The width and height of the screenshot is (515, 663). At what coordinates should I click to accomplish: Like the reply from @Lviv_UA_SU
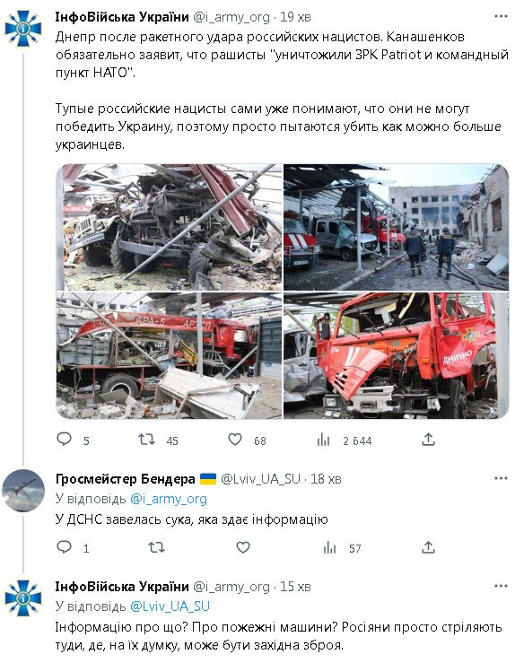point(243,547)
